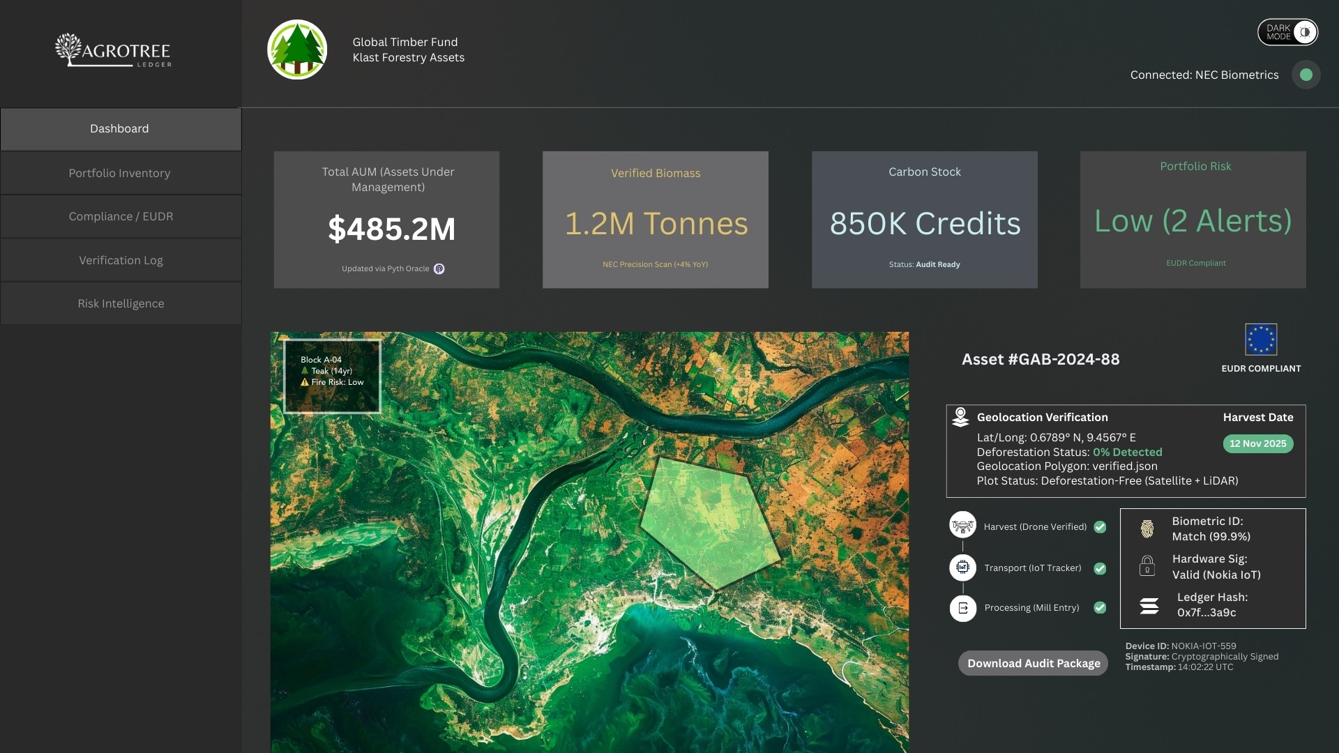Select the Block A-04 overlay on the map
The width and height of the screenshot is (1339, 753).
331,375
